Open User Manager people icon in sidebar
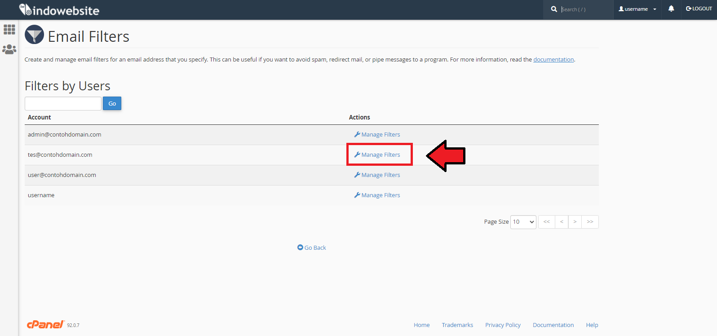This screenshot has width=717, height=336. pyautogui.click(x=9, y=49)
